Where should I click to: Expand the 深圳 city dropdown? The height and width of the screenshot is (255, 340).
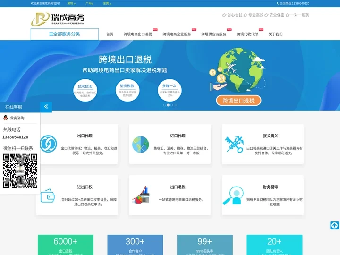[x=71, y=3]
